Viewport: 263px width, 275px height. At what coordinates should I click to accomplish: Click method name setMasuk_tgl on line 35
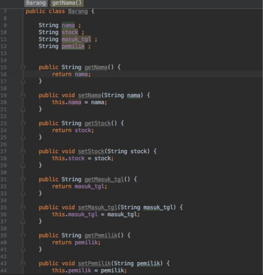click(98, 208)
